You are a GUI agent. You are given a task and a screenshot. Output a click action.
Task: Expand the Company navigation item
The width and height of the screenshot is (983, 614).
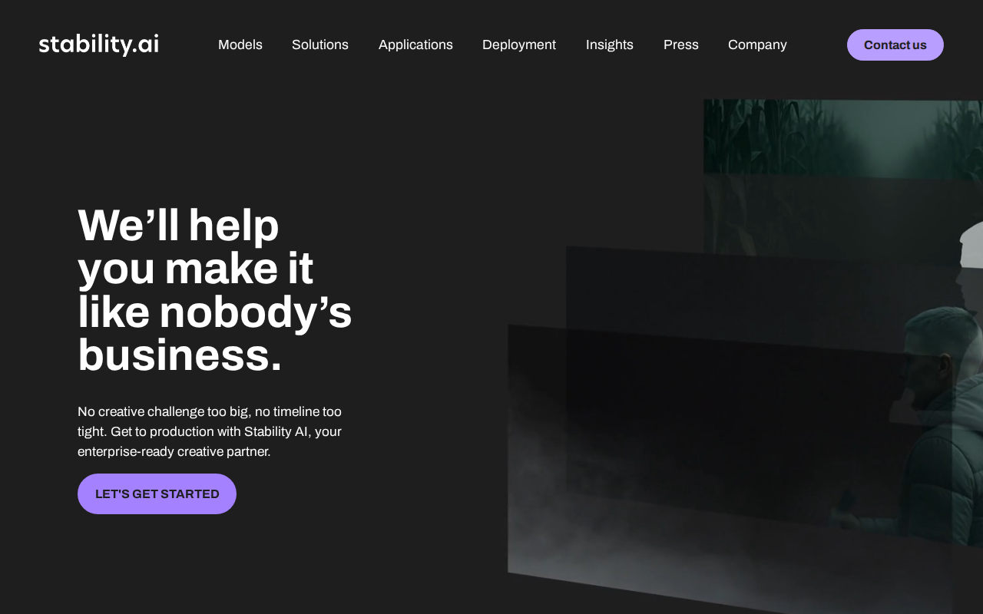pyautogui.click(x=757, y=45)
